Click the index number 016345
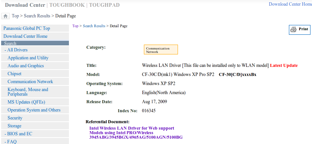 [x=149, y=111]
